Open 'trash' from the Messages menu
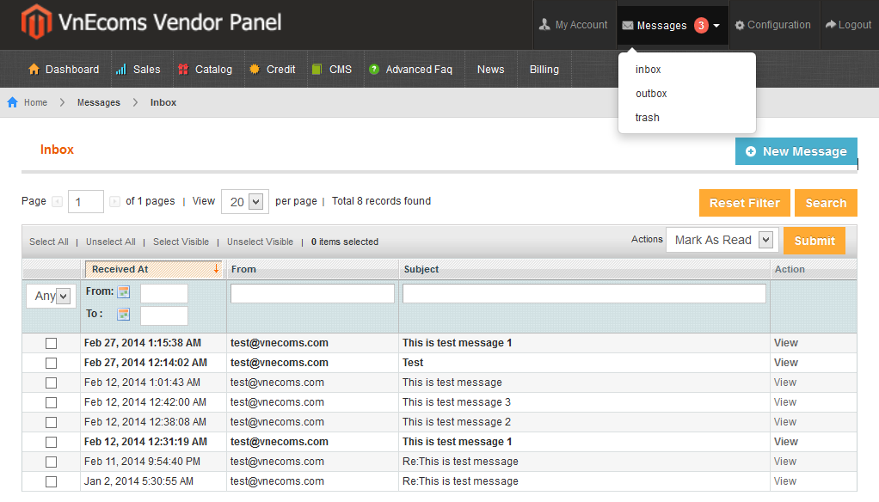 (x=647, y=118)
